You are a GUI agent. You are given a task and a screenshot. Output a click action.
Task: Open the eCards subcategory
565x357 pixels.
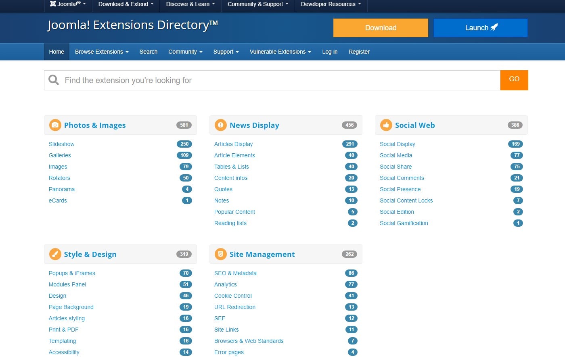58,200
